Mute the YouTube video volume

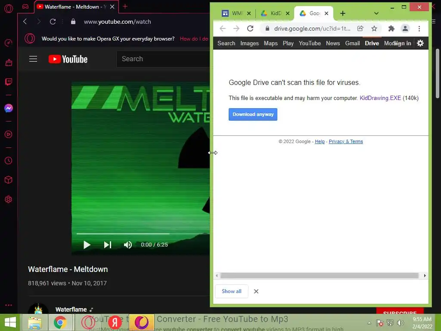pyautogui.click(x=127, y=245)
